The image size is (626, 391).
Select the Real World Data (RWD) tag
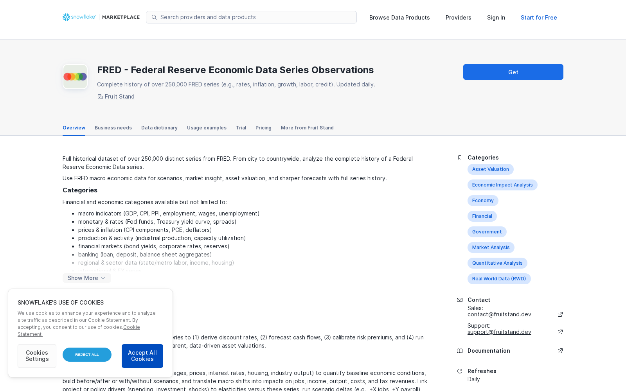point(499,279)
